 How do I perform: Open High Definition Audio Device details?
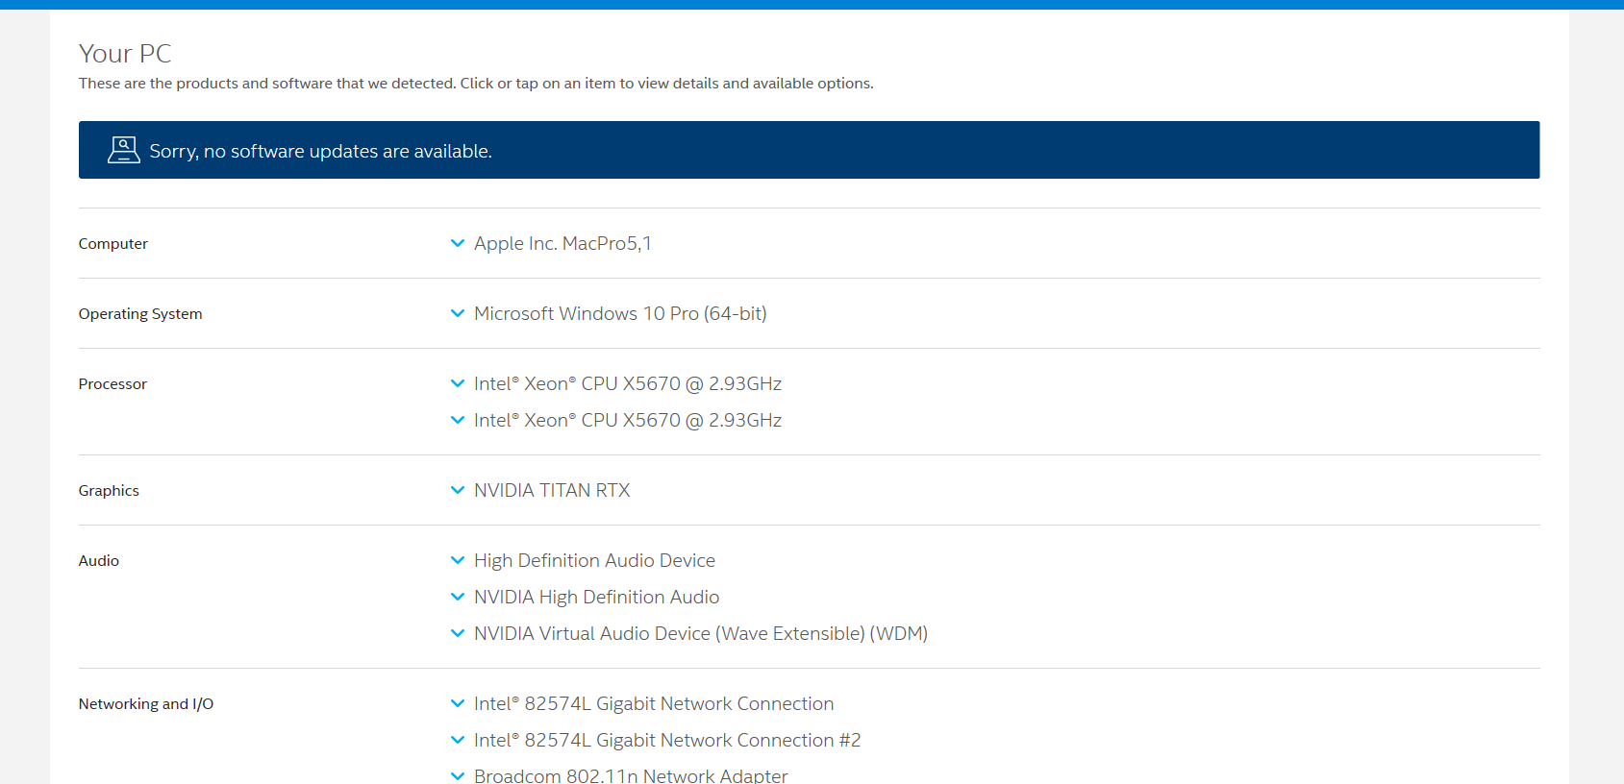[x=594, y=560]
